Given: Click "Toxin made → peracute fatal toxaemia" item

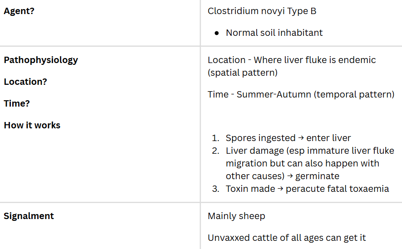Looking at the screenshot, I should [x=307, y=189].
